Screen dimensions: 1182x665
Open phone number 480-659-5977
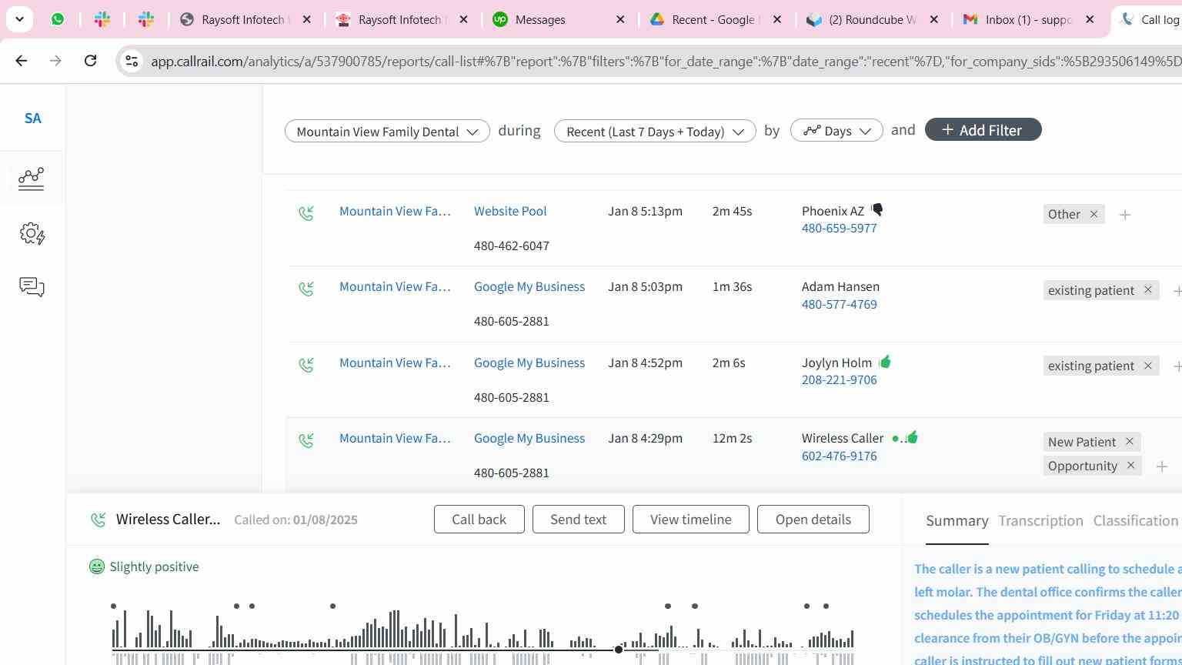(840, 229)
